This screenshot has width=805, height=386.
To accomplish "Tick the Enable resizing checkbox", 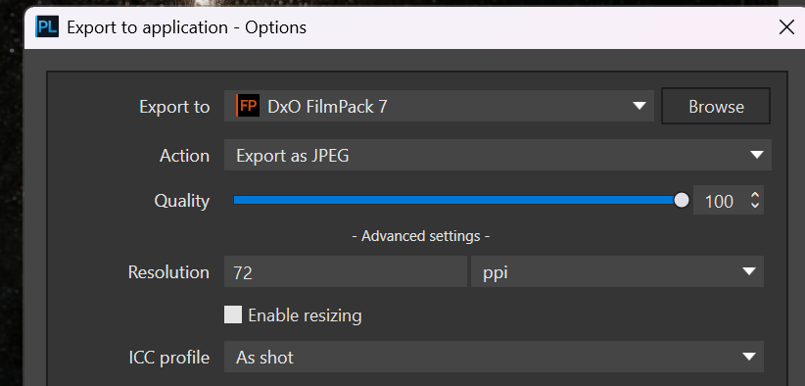I will point(233,314).
